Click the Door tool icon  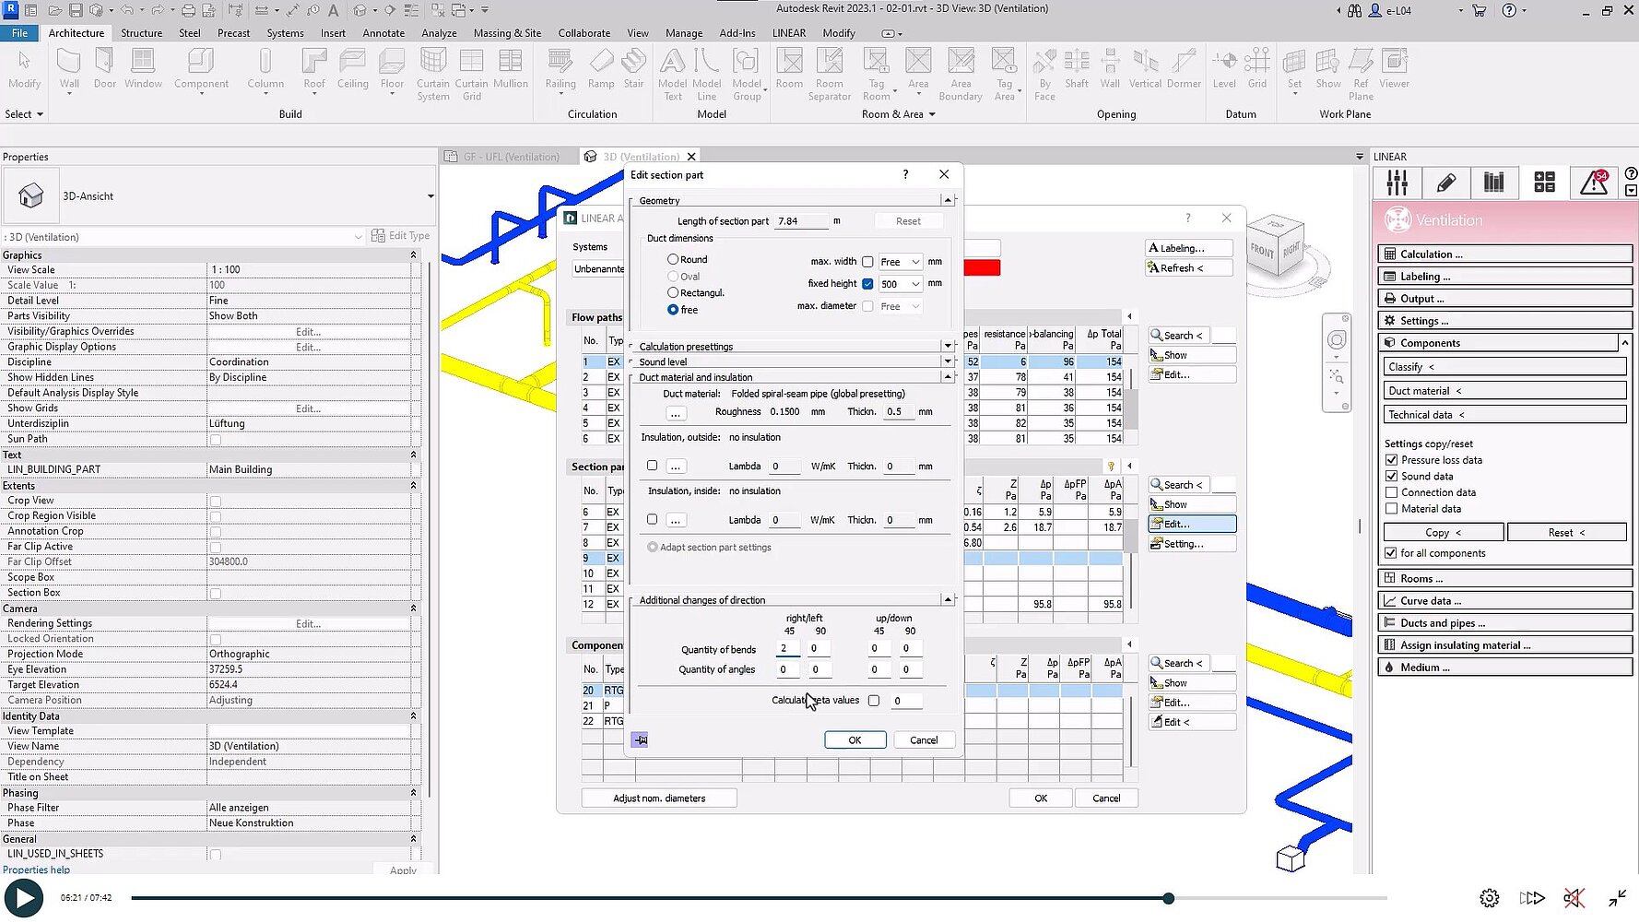coord(105,69)
